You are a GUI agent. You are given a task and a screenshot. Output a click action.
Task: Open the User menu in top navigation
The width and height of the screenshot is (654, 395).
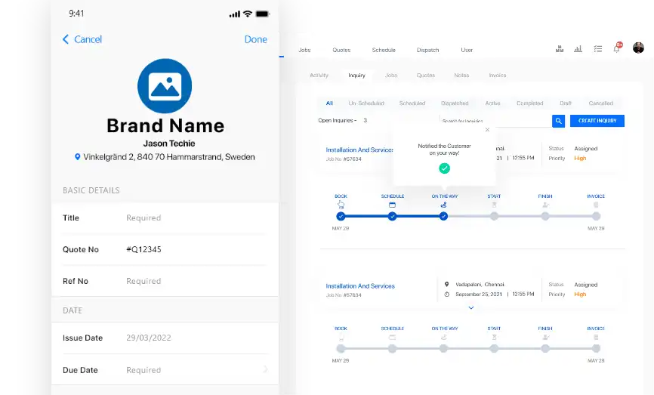click(467, 50)
